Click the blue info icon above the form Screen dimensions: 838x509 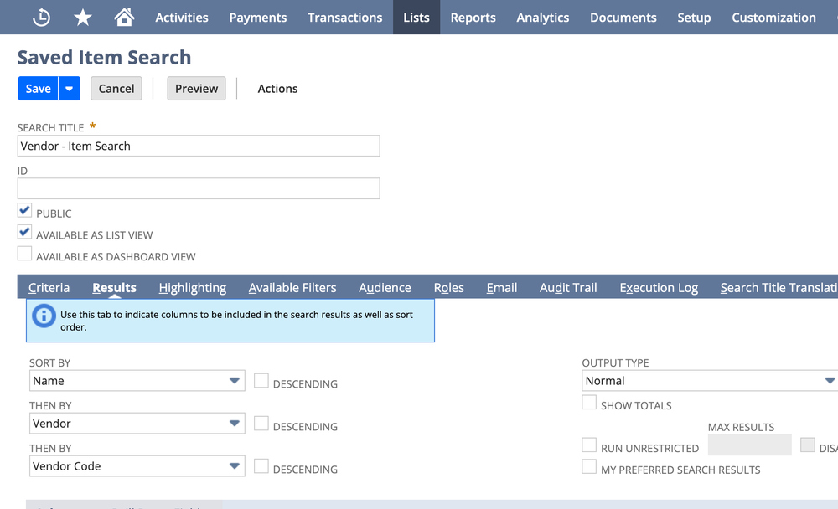tap(44, 316)
